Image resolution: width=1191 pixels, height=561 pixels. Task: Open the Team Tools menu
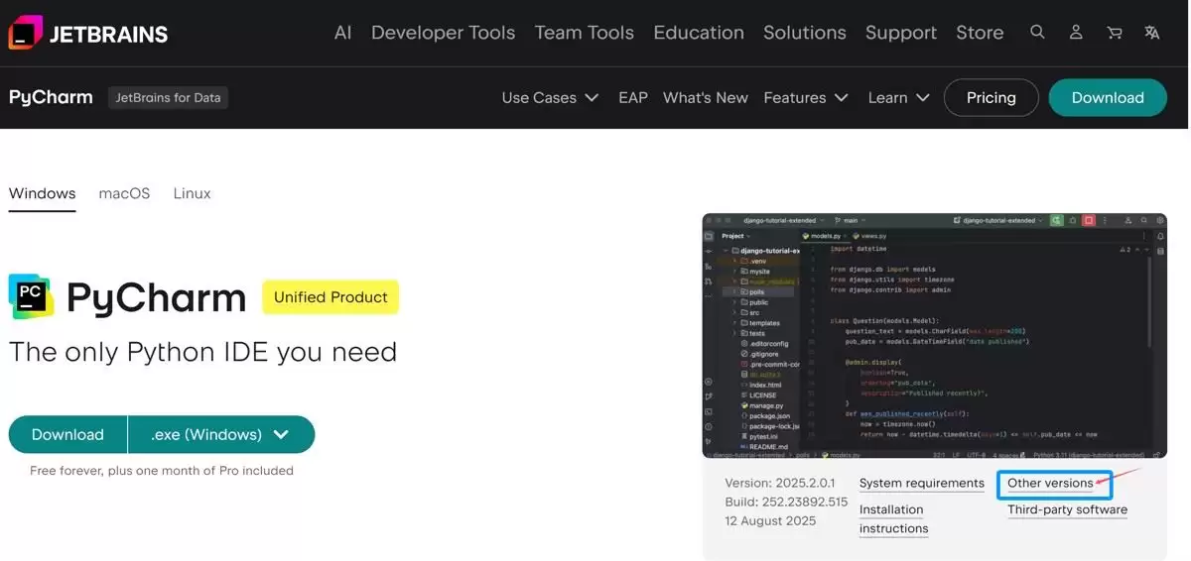click(x=584, y=33)
